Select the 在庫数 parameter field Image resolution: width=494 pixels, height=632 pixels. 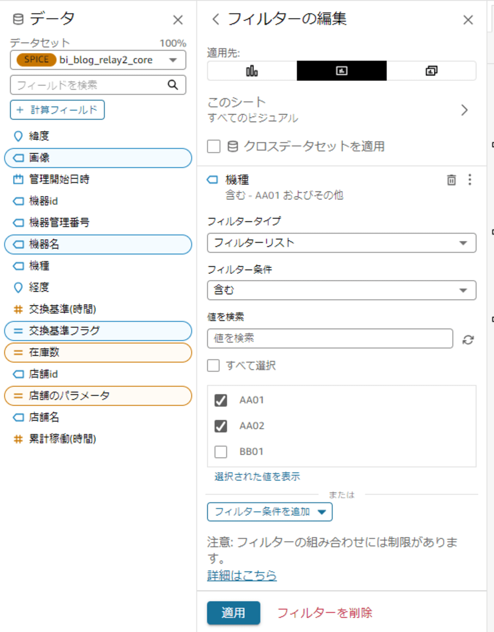98,352
